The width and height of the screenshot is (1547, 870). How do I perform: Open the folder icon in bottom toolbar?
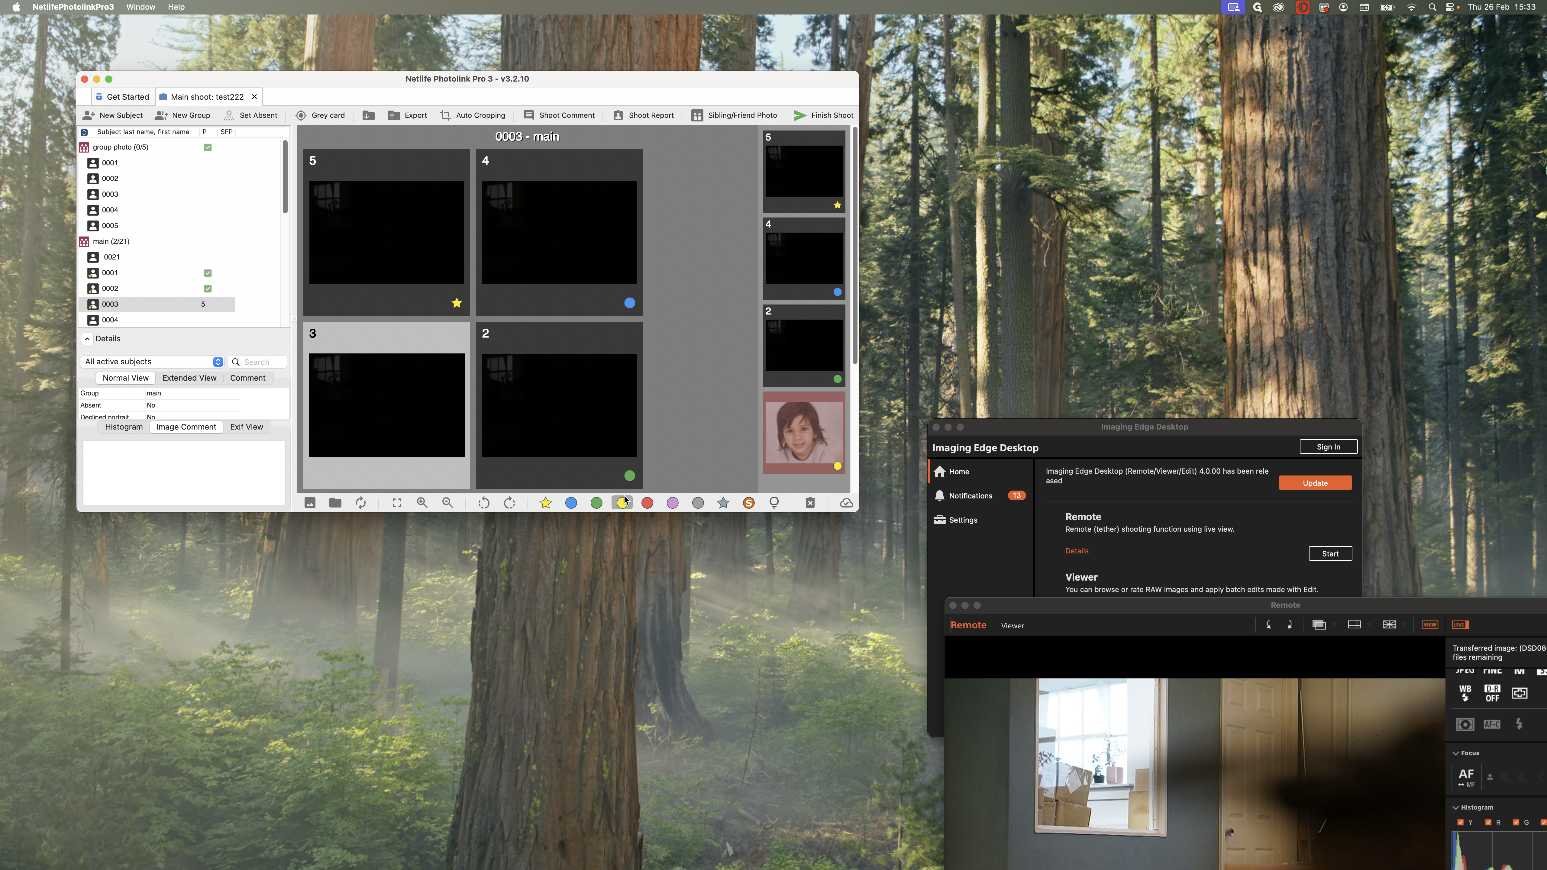pos(335,503)
